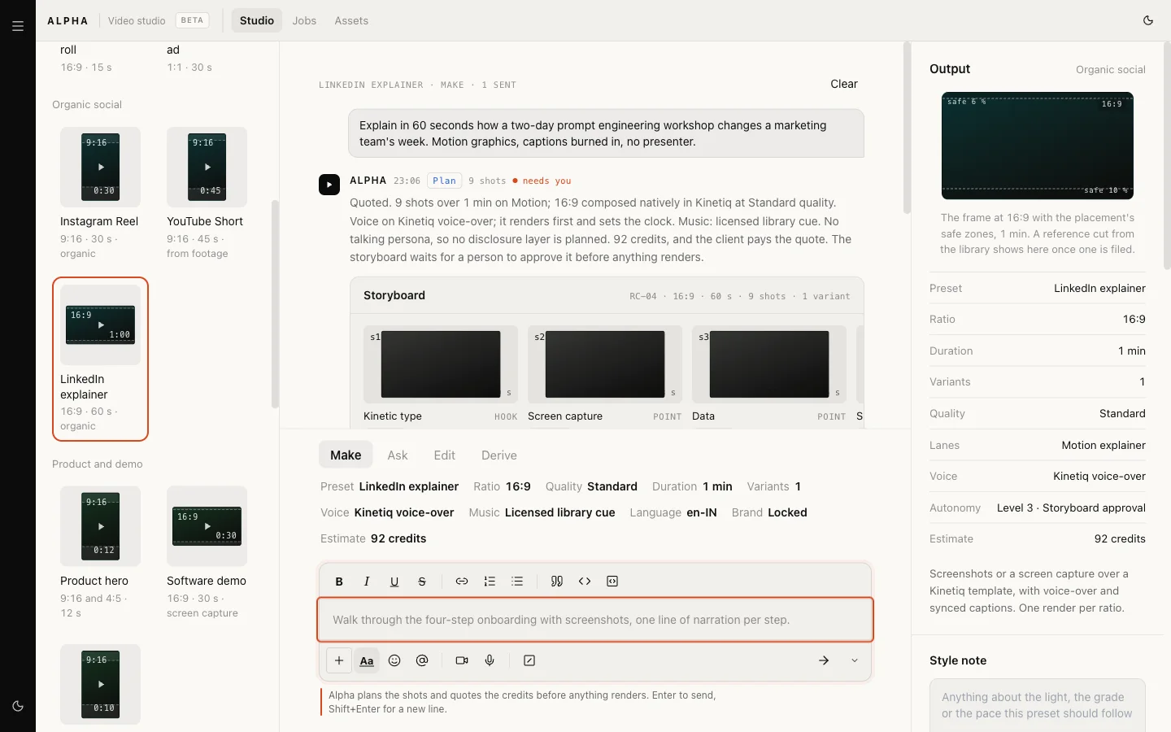This screenshot has width=1171, height=732.
Task: Select the Derive mode tab
Action: tap(499, 455)
